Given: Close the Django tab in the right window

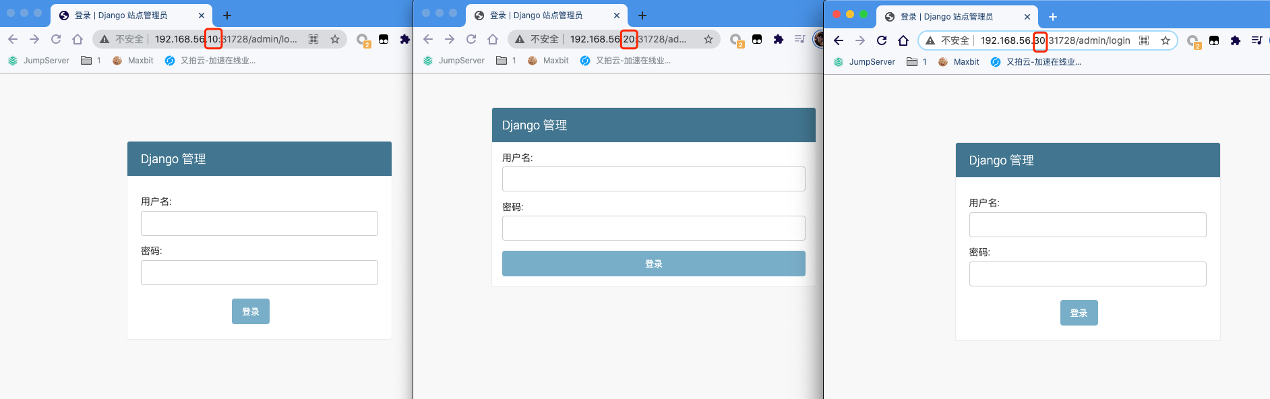Looking at the screenshot, I should (1027, 17).
